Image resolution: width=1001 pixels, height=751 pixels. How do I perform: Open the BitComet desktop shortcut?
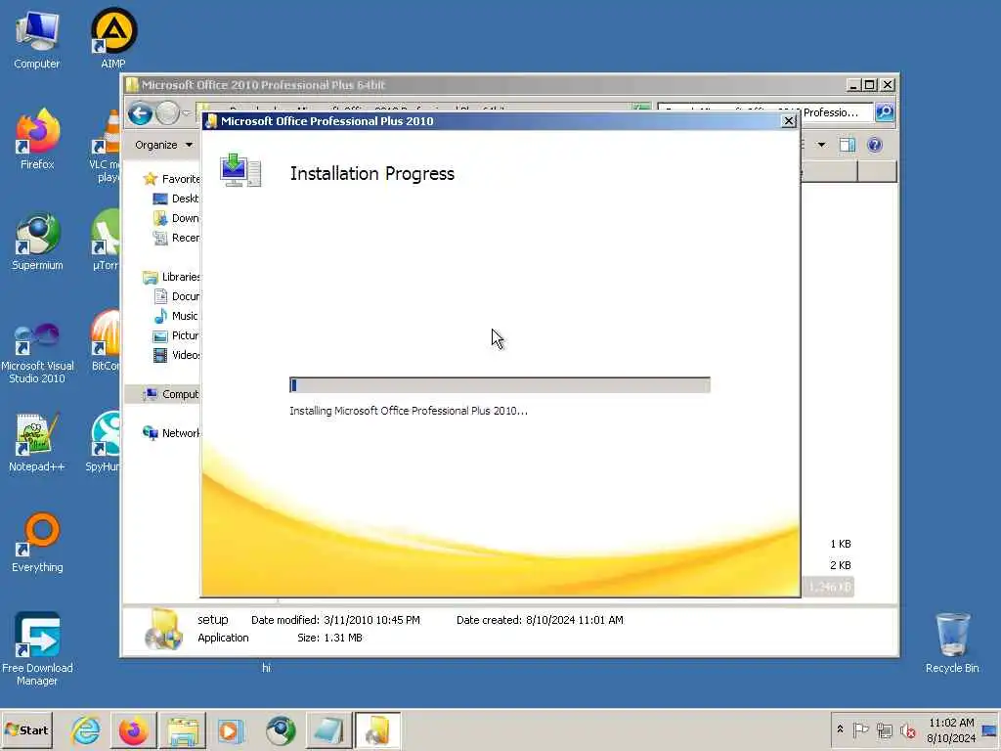(106, 341)
